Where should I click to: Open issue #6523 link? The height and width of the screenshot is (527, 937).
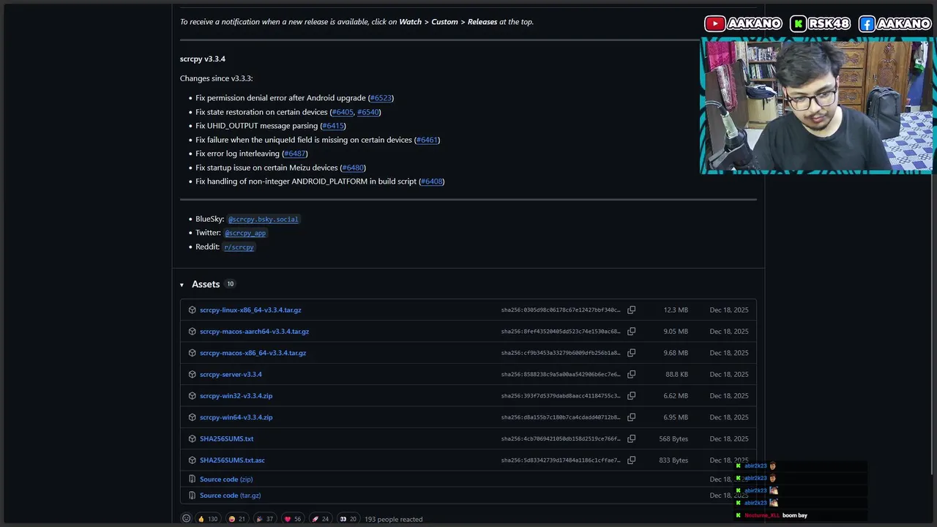point(381,98)
